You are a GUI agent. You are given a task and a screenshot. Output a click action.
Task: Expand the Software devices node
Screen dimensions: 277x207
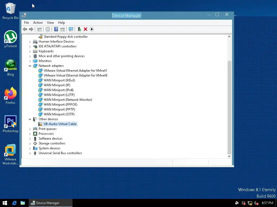[x=30, y=139]
